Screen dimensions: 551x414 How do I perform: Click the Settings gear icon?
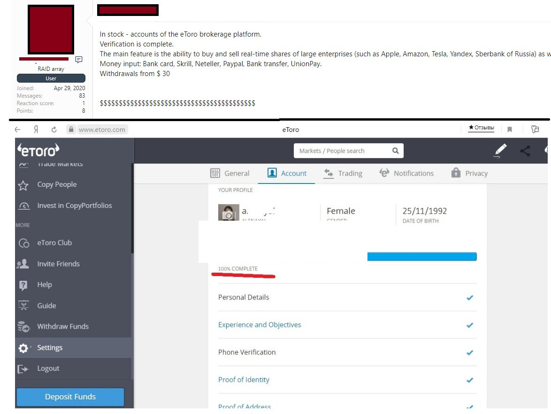23,348
